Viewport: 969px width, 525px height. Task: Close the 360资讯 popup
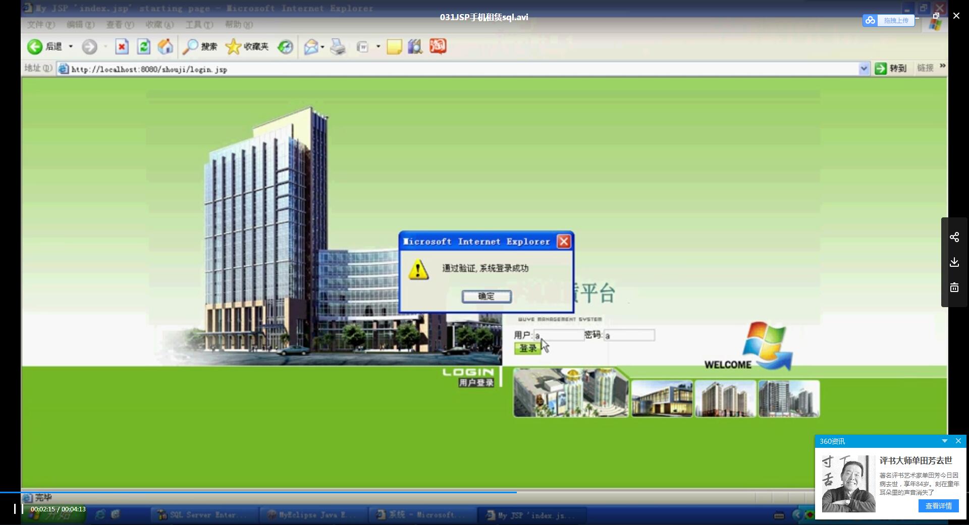(x=958, y=441)
